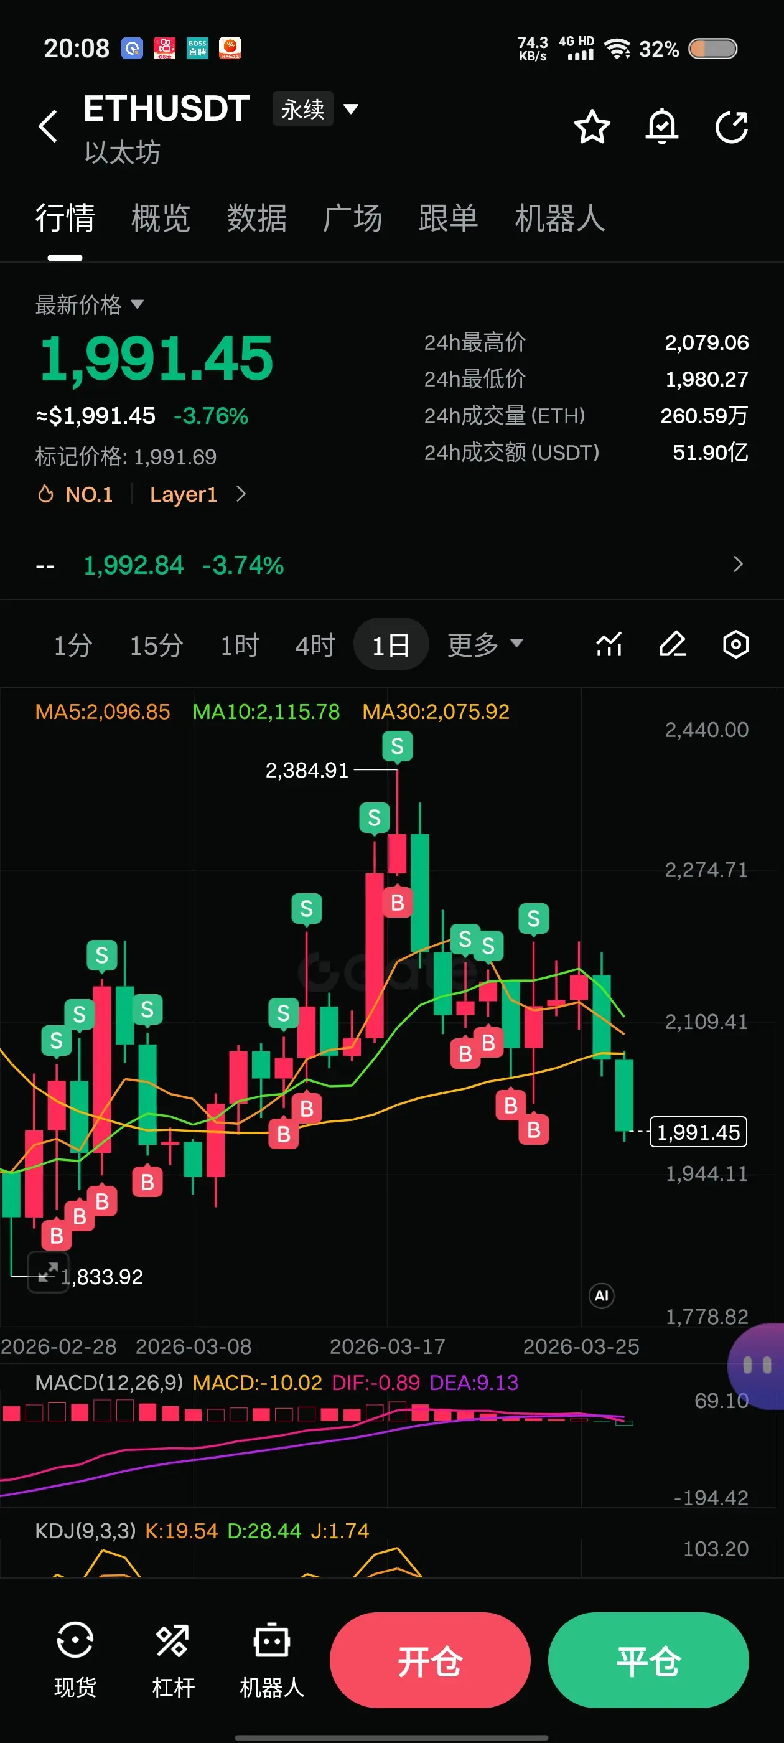This screenshot has width=784, height=1743.
Task: Tap the current price tag 1,991.45 on chart
Action: 698,1132
